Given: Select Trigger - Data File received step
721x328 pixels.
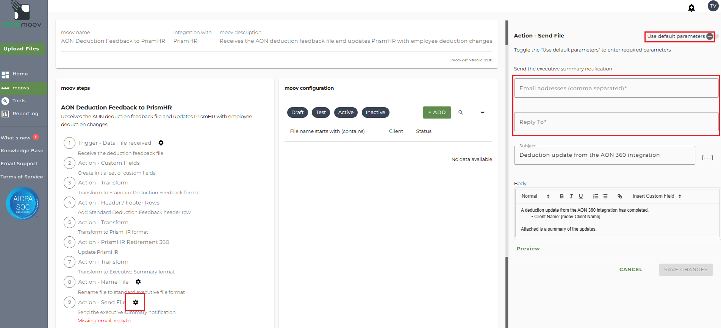Looking at the screenshot, I should 114,143.
